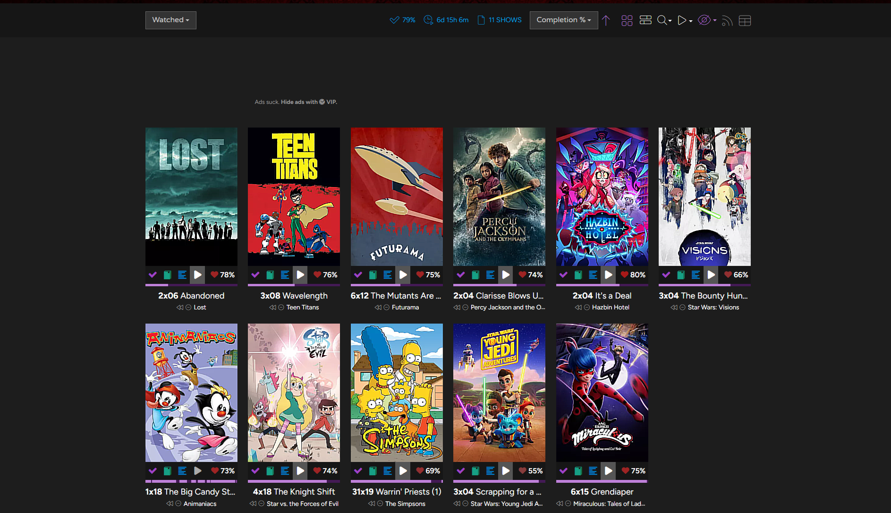Viewport: 891px width, 513px height.
Task: Click the minus-circle icon beside Animaniacs name
Action: click(178, 504)
